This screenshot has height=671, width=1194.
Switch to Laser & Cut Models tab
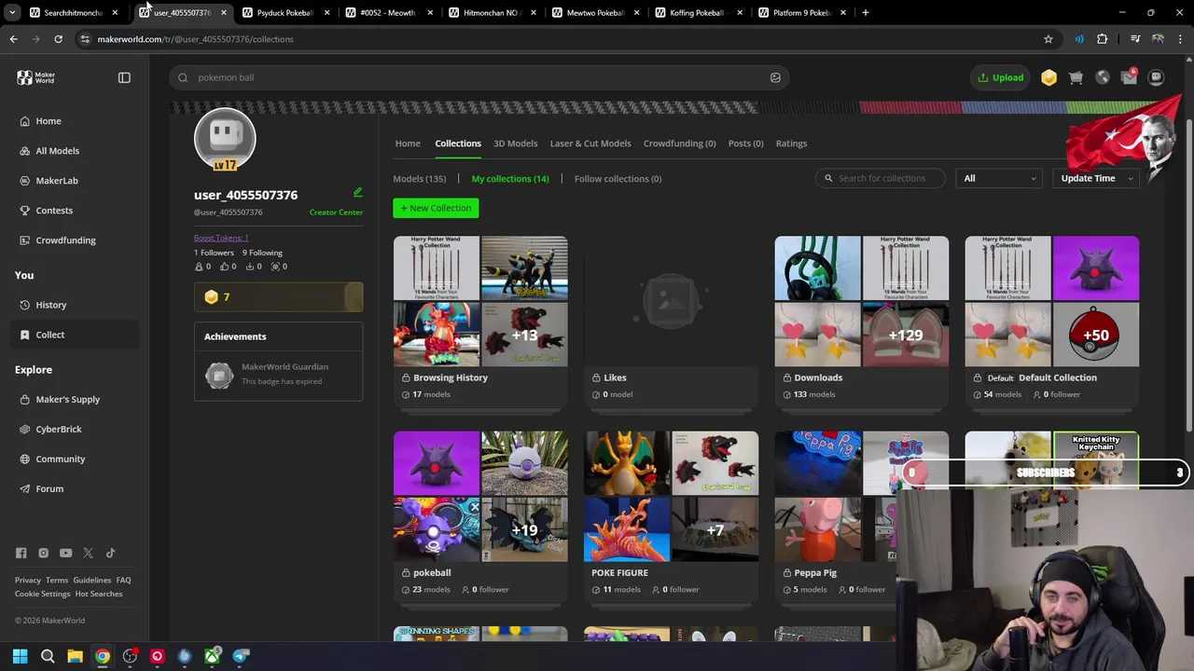(x=590, y=144)
